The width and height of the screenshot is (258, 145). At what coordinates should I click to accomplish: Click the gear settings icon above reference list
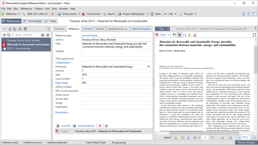(x=4, y=35)
